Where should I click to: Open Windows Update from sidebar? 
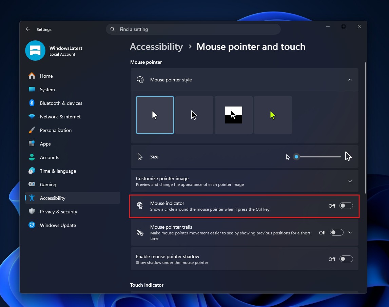coord(73,225)
